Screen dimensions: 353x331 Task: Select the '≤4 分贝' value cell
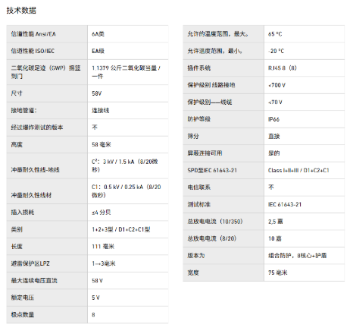point(128,213)
